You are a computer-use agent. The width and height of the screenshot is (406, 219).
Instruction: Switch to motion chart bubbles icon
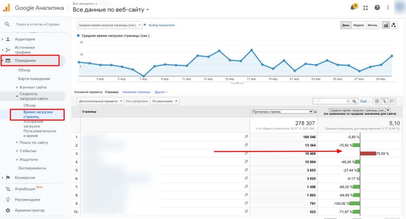click(x=394, y=25)
